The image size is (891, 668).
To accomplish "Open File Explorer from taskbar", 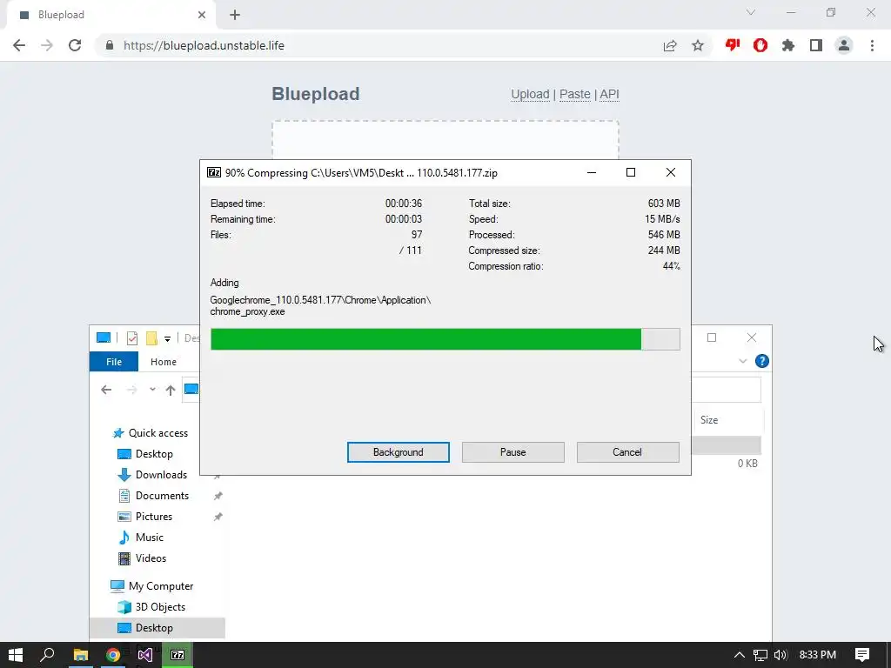I will point(81,655).
